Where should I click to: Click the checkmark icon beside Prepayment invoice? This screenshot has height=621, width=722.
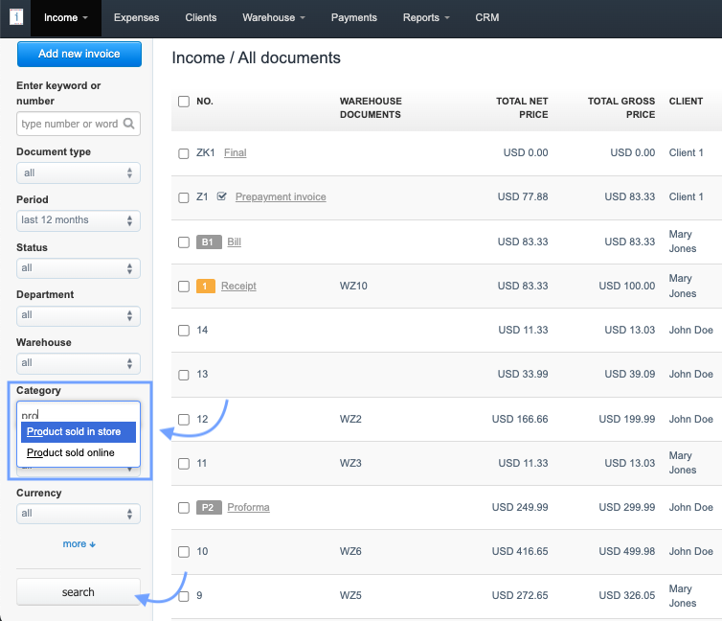222,196
